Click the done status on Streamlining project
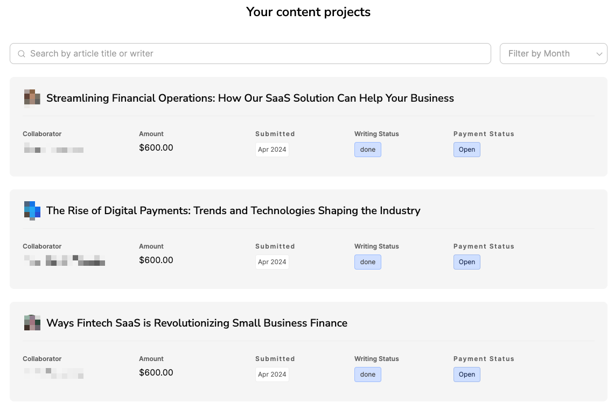 (368, 150)
